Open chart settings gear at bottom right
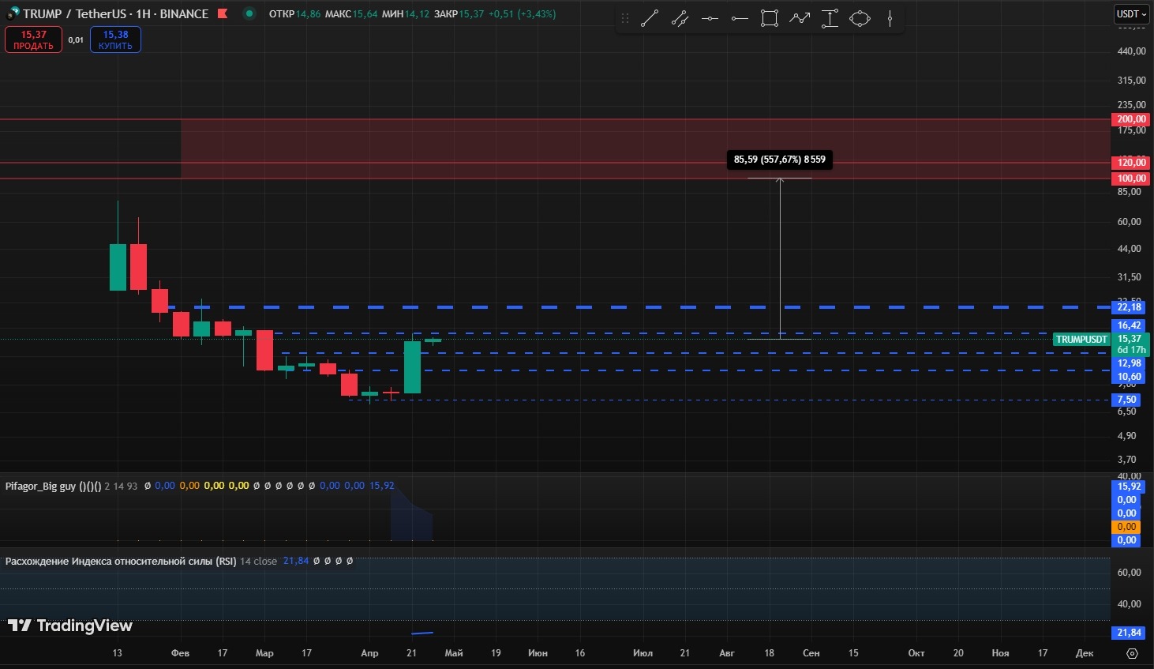This screenshot has width=1154, height=669. click(x=1132, y=653)
